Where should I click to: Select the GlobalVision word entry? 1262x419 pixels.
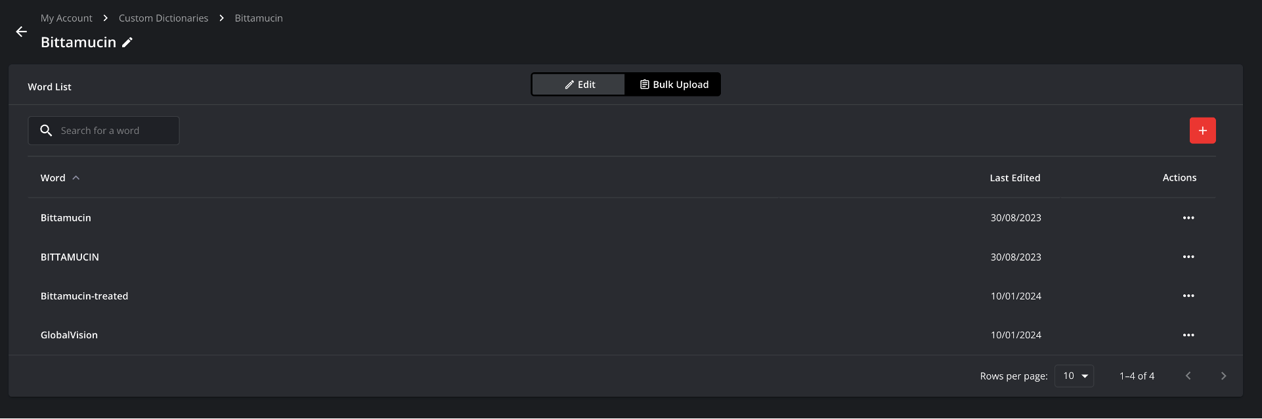69,335
